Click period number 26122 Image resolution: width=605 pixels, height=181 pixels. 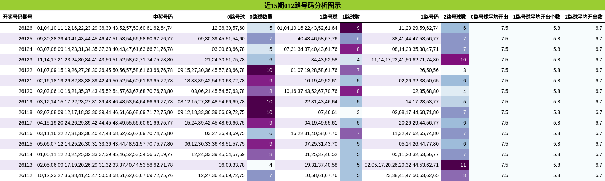coord(25,70)
